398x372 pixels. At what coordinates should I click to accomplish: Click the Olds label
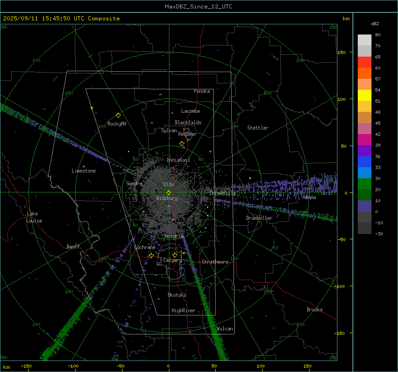[168, 184]
